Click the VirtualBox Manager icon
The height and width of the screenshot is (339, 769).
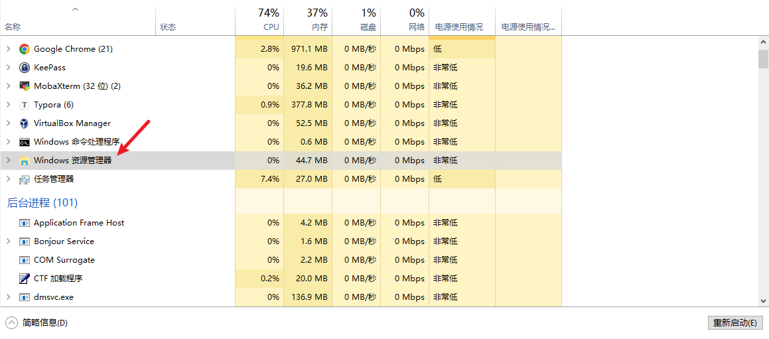click(25, 123)
